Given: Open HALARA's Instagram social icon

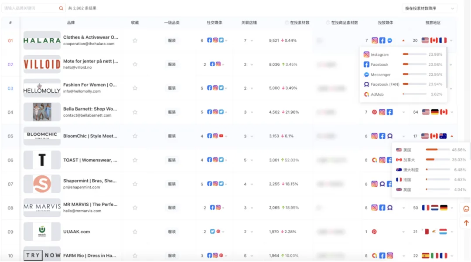Looking at the screenshot, I should click(x=215, y=40).
